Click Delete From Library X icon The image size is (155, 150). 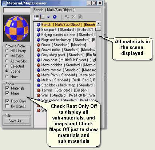click(73, 17)
